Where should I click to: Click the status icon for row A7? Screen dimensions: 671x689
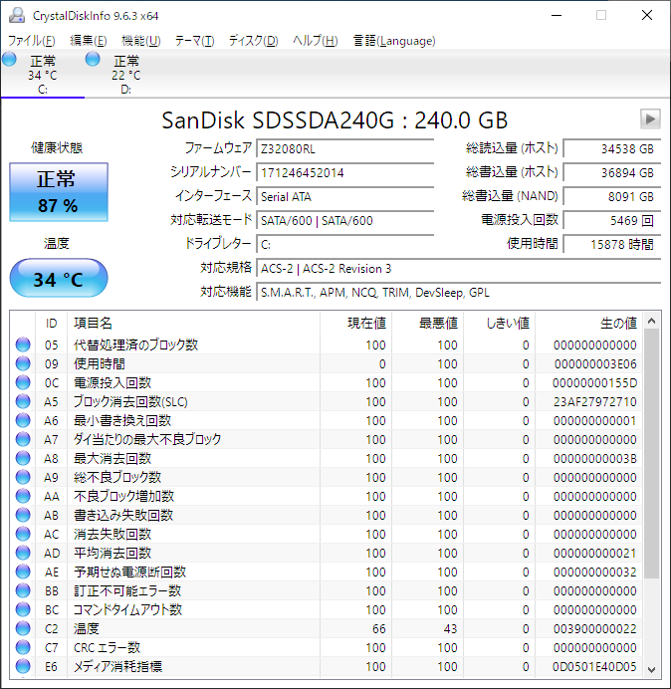(23, 439)
